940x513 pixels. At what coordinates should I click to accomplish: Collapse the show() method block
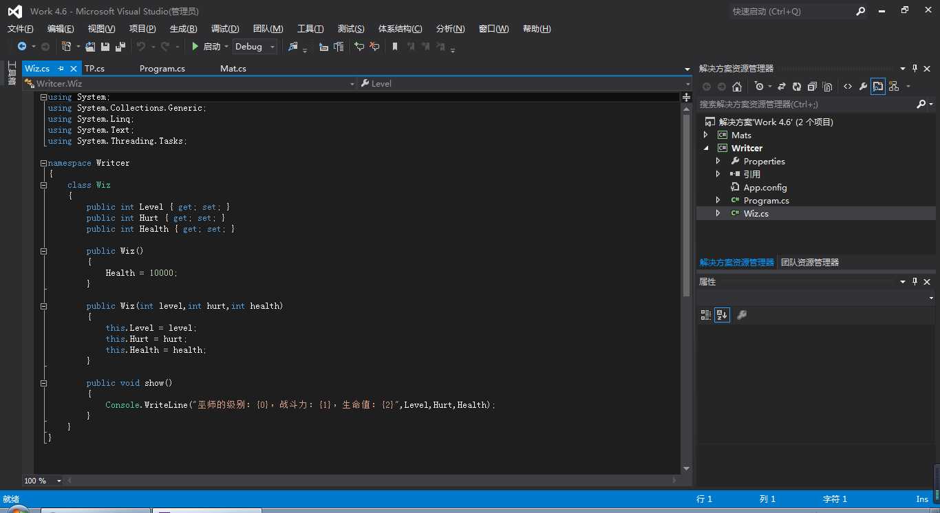pos(43,383)
